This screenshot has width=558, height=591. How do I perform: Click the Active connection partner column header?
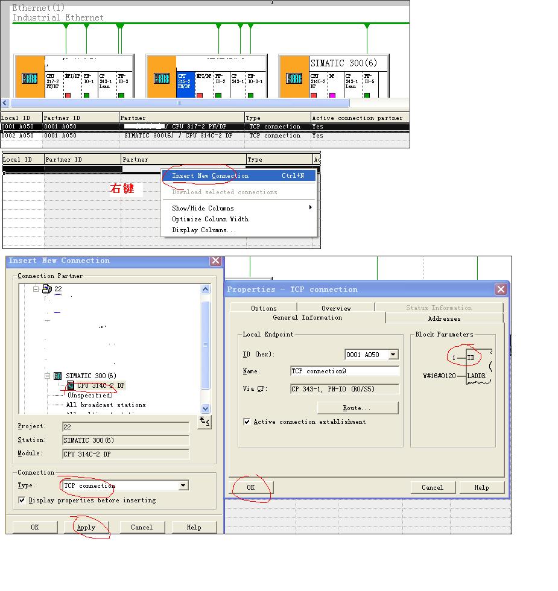pyautogui.click(x=360, y=118)
